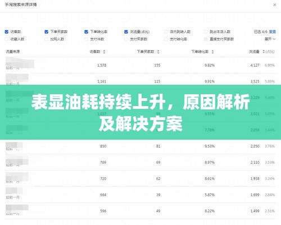281x225 pixels.
Task: Enable the 加购人数 checkbox
Action: (47, 39)
